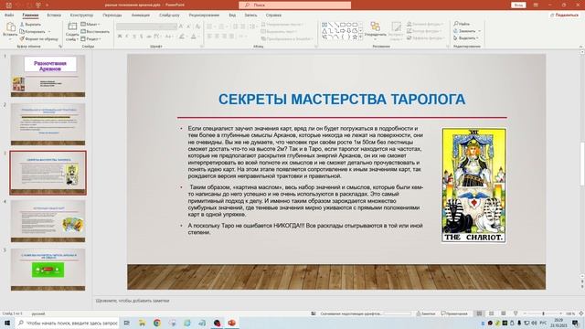
Task: Click Find (Найти) in the editing group
Action: click(x=462, y=24)
